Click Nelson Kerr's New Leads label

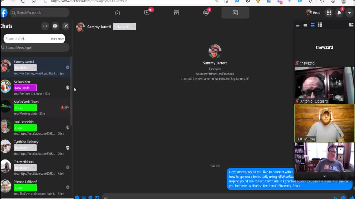25,88
